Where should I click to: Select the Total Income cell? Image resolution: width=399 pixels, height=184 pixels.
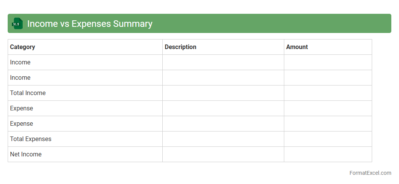coord(28,93)
